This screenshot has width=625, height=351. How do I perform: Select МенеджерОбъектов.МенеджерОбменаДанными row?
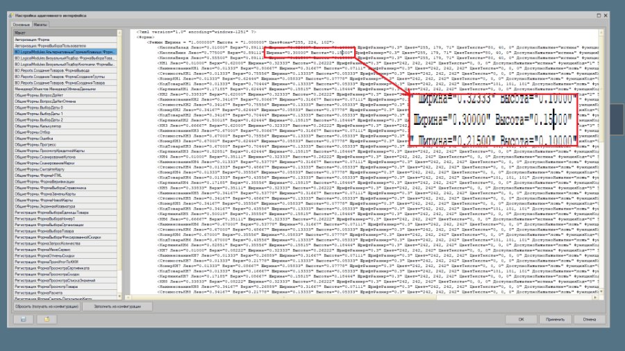(x=65, y=89)
